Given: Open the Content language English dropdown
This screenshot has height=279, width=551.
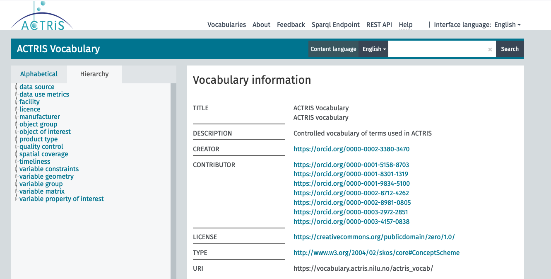Looking at the screenshot, I should [x=374, y=49].
